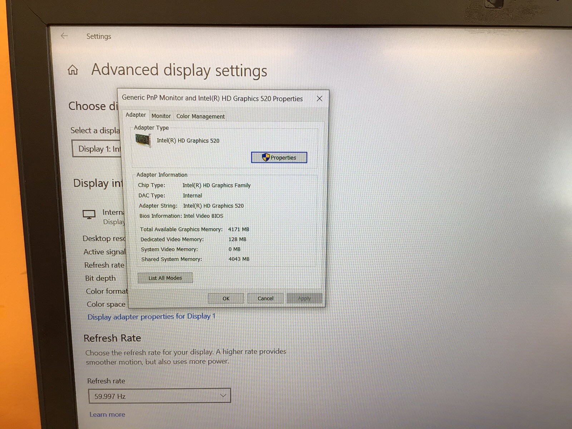Click the 0 MB system video memory value
The image size is (572, 429).
[x=235, y=249]
